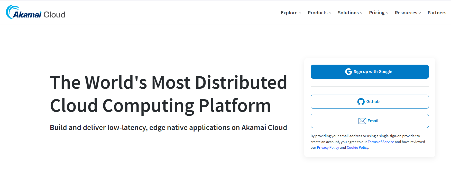Click the subheading about low-latency edge applications
This screenshot has width=451, height=190.
[x=168, y=127]
